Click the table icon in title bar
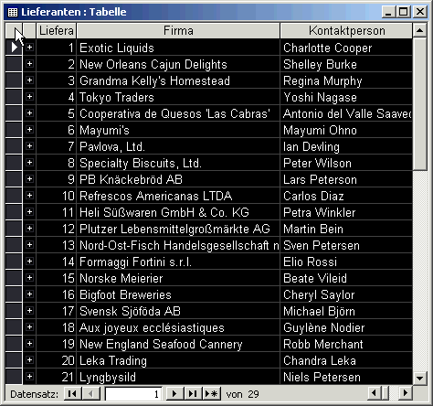The height and width of the screenshot is (406, 433). click(x=13, y=12)
